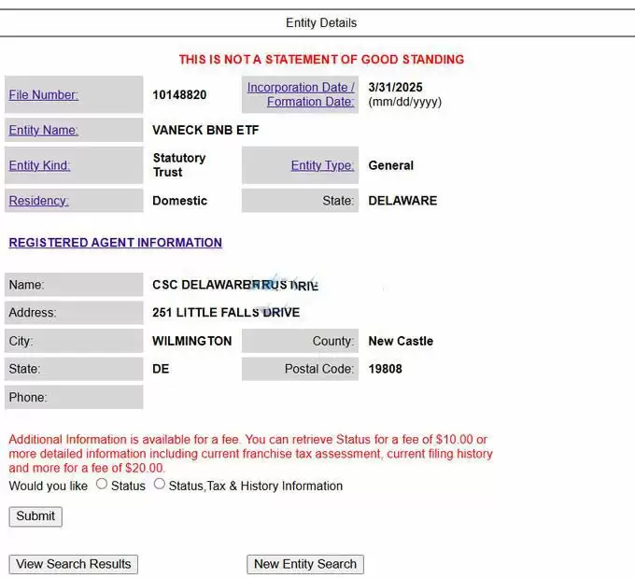Click the Entity Name link

43,130
